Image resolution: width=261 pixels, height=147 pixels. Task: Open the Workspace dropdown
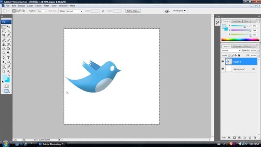pyautogui.click(x=179, y=11)
